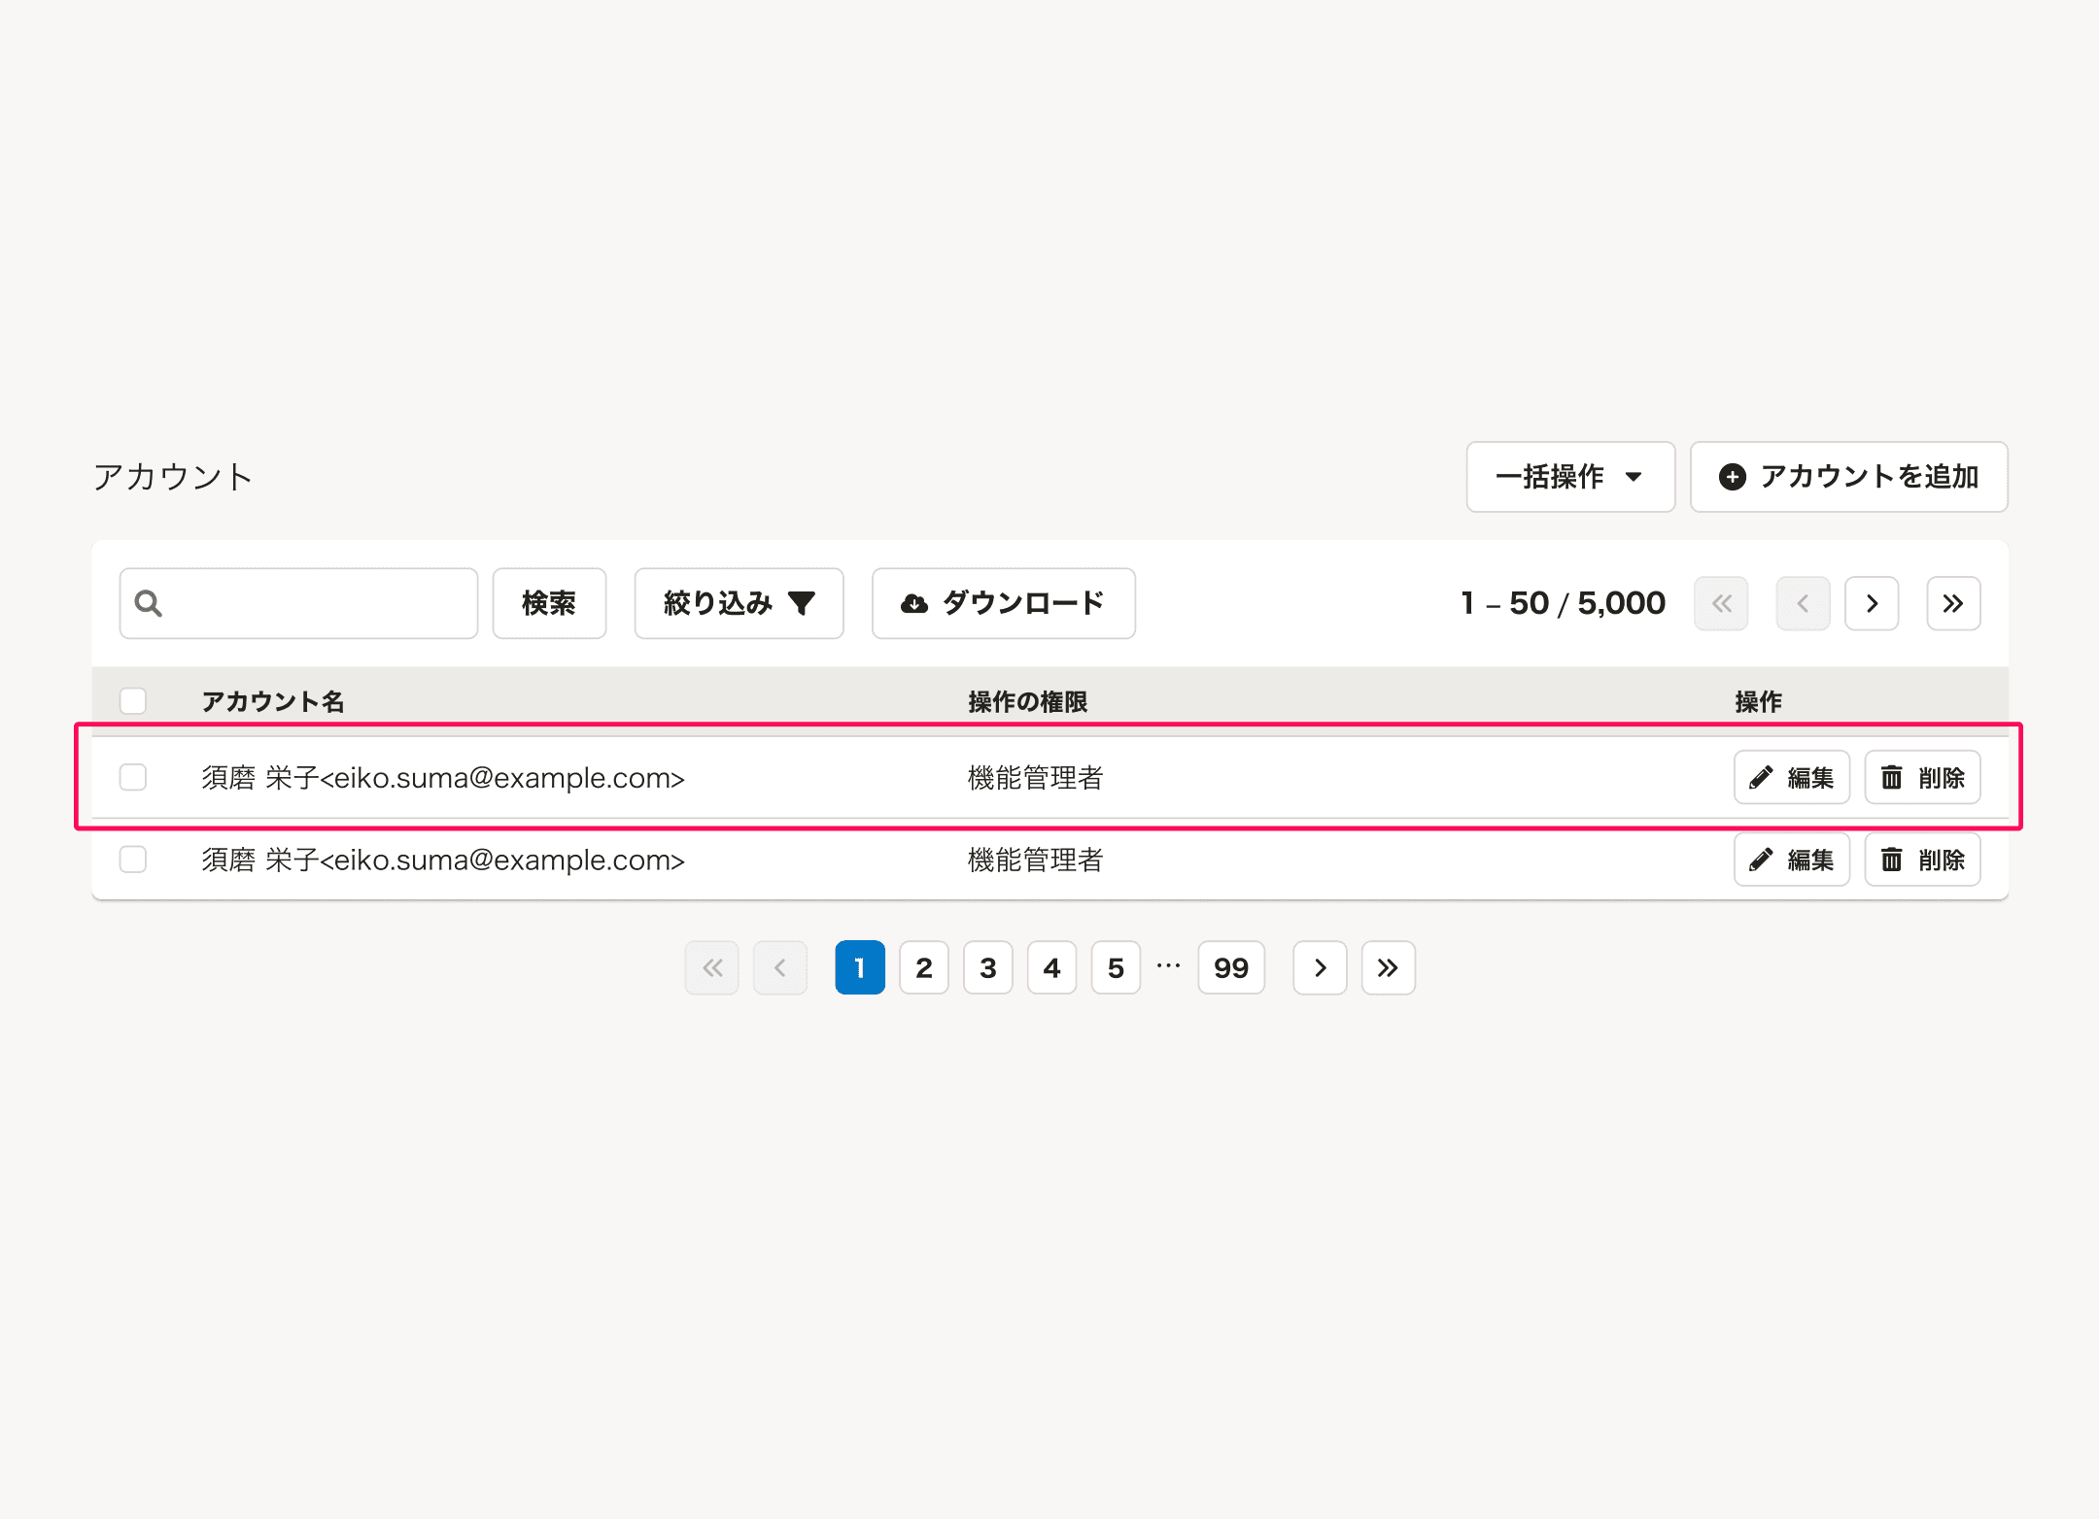
Task: Expand the filter options via the 絞り込み control
Action: pos(739,603)
